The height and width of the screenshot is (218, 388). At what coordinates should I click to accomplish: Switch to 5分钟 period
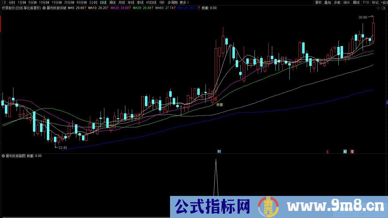(32, 2)
